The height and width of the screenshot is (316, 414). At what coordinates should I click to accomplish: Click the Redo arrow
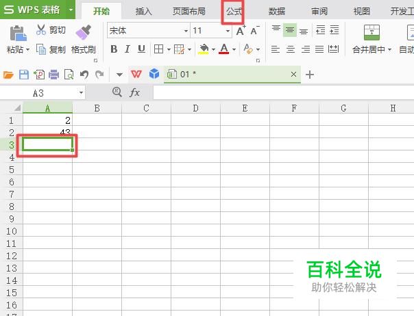tap(99, 75)
